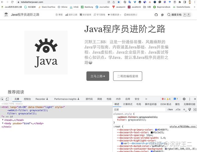197x152 pixels.
Task: Open the DOM 断点 sub-tab
Action: click(x=166, y=104)
